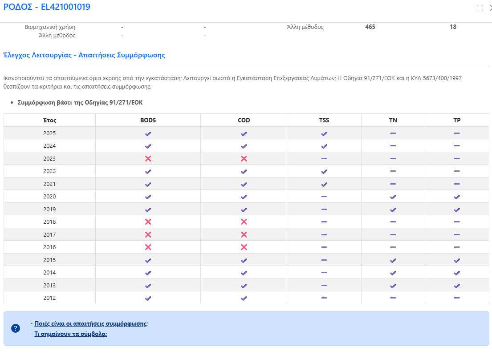This screenshot has height=355, width=492.
Task: Click the red X for COD in 2017
Action: pyautogui.click(x=244, y=234)
